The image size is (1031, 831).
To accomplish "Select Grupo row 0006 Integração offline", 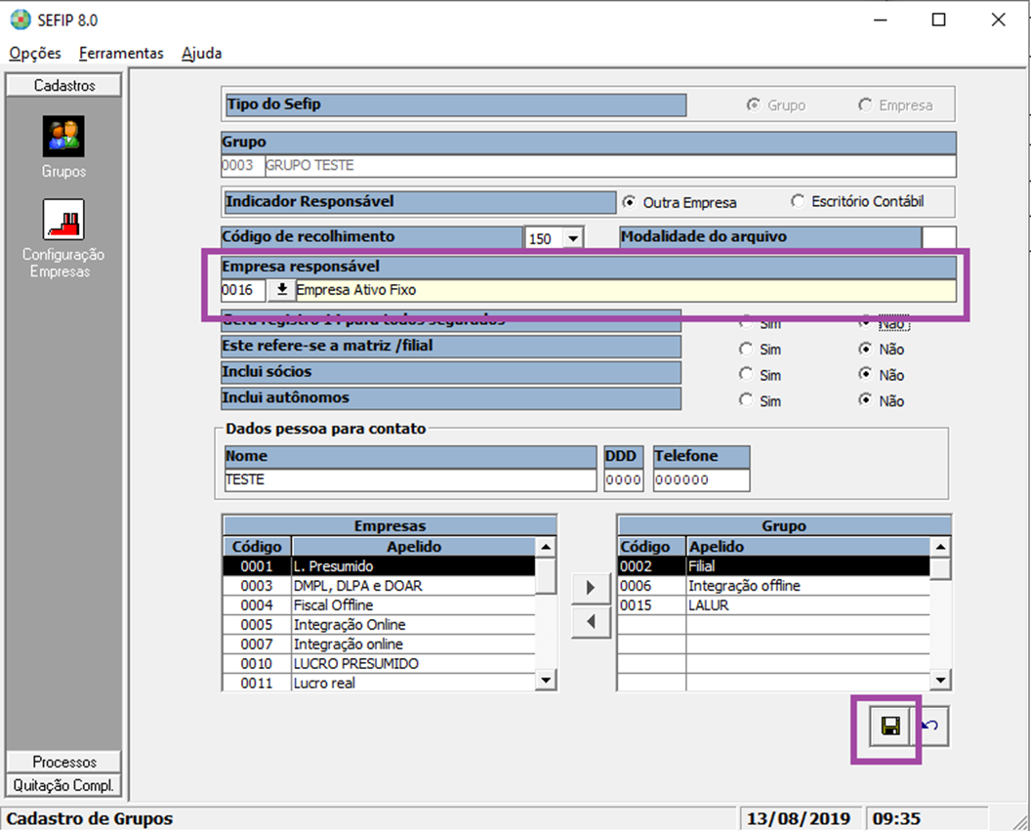I will [x=774, y=586].
